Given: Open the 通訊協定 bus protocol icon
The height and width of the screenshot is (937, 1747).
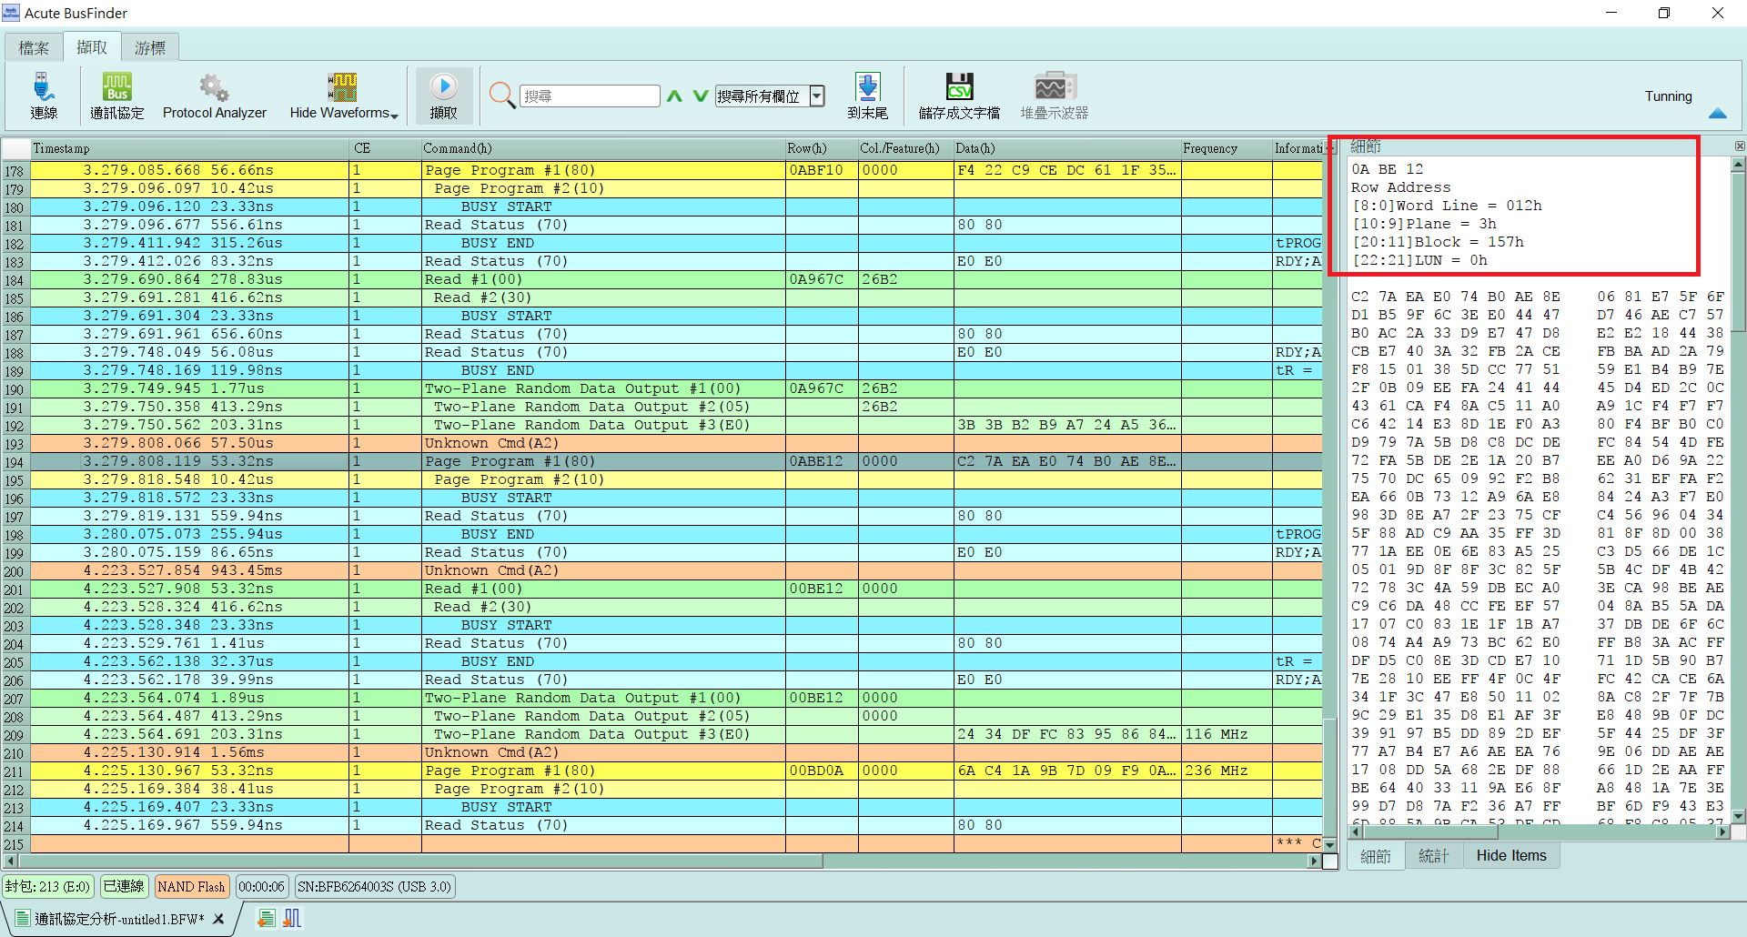Looking at the screenshot, I should pyautogui.click(x=116, y=87).
